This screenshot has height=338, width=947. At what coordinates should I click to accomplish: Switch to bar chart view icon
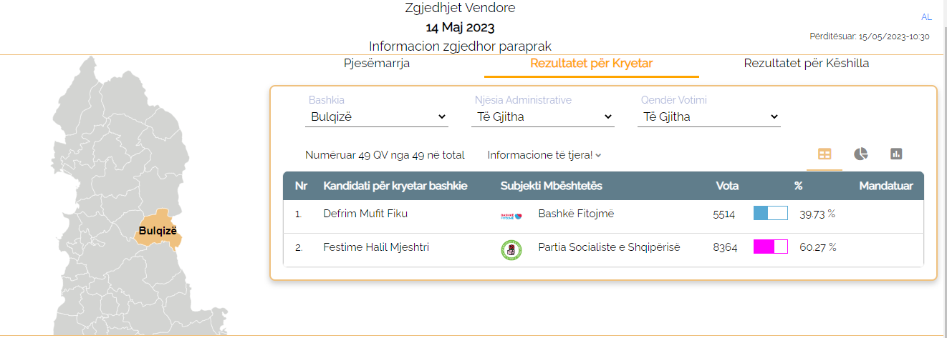pyautogui.click(x=896, y=154)
